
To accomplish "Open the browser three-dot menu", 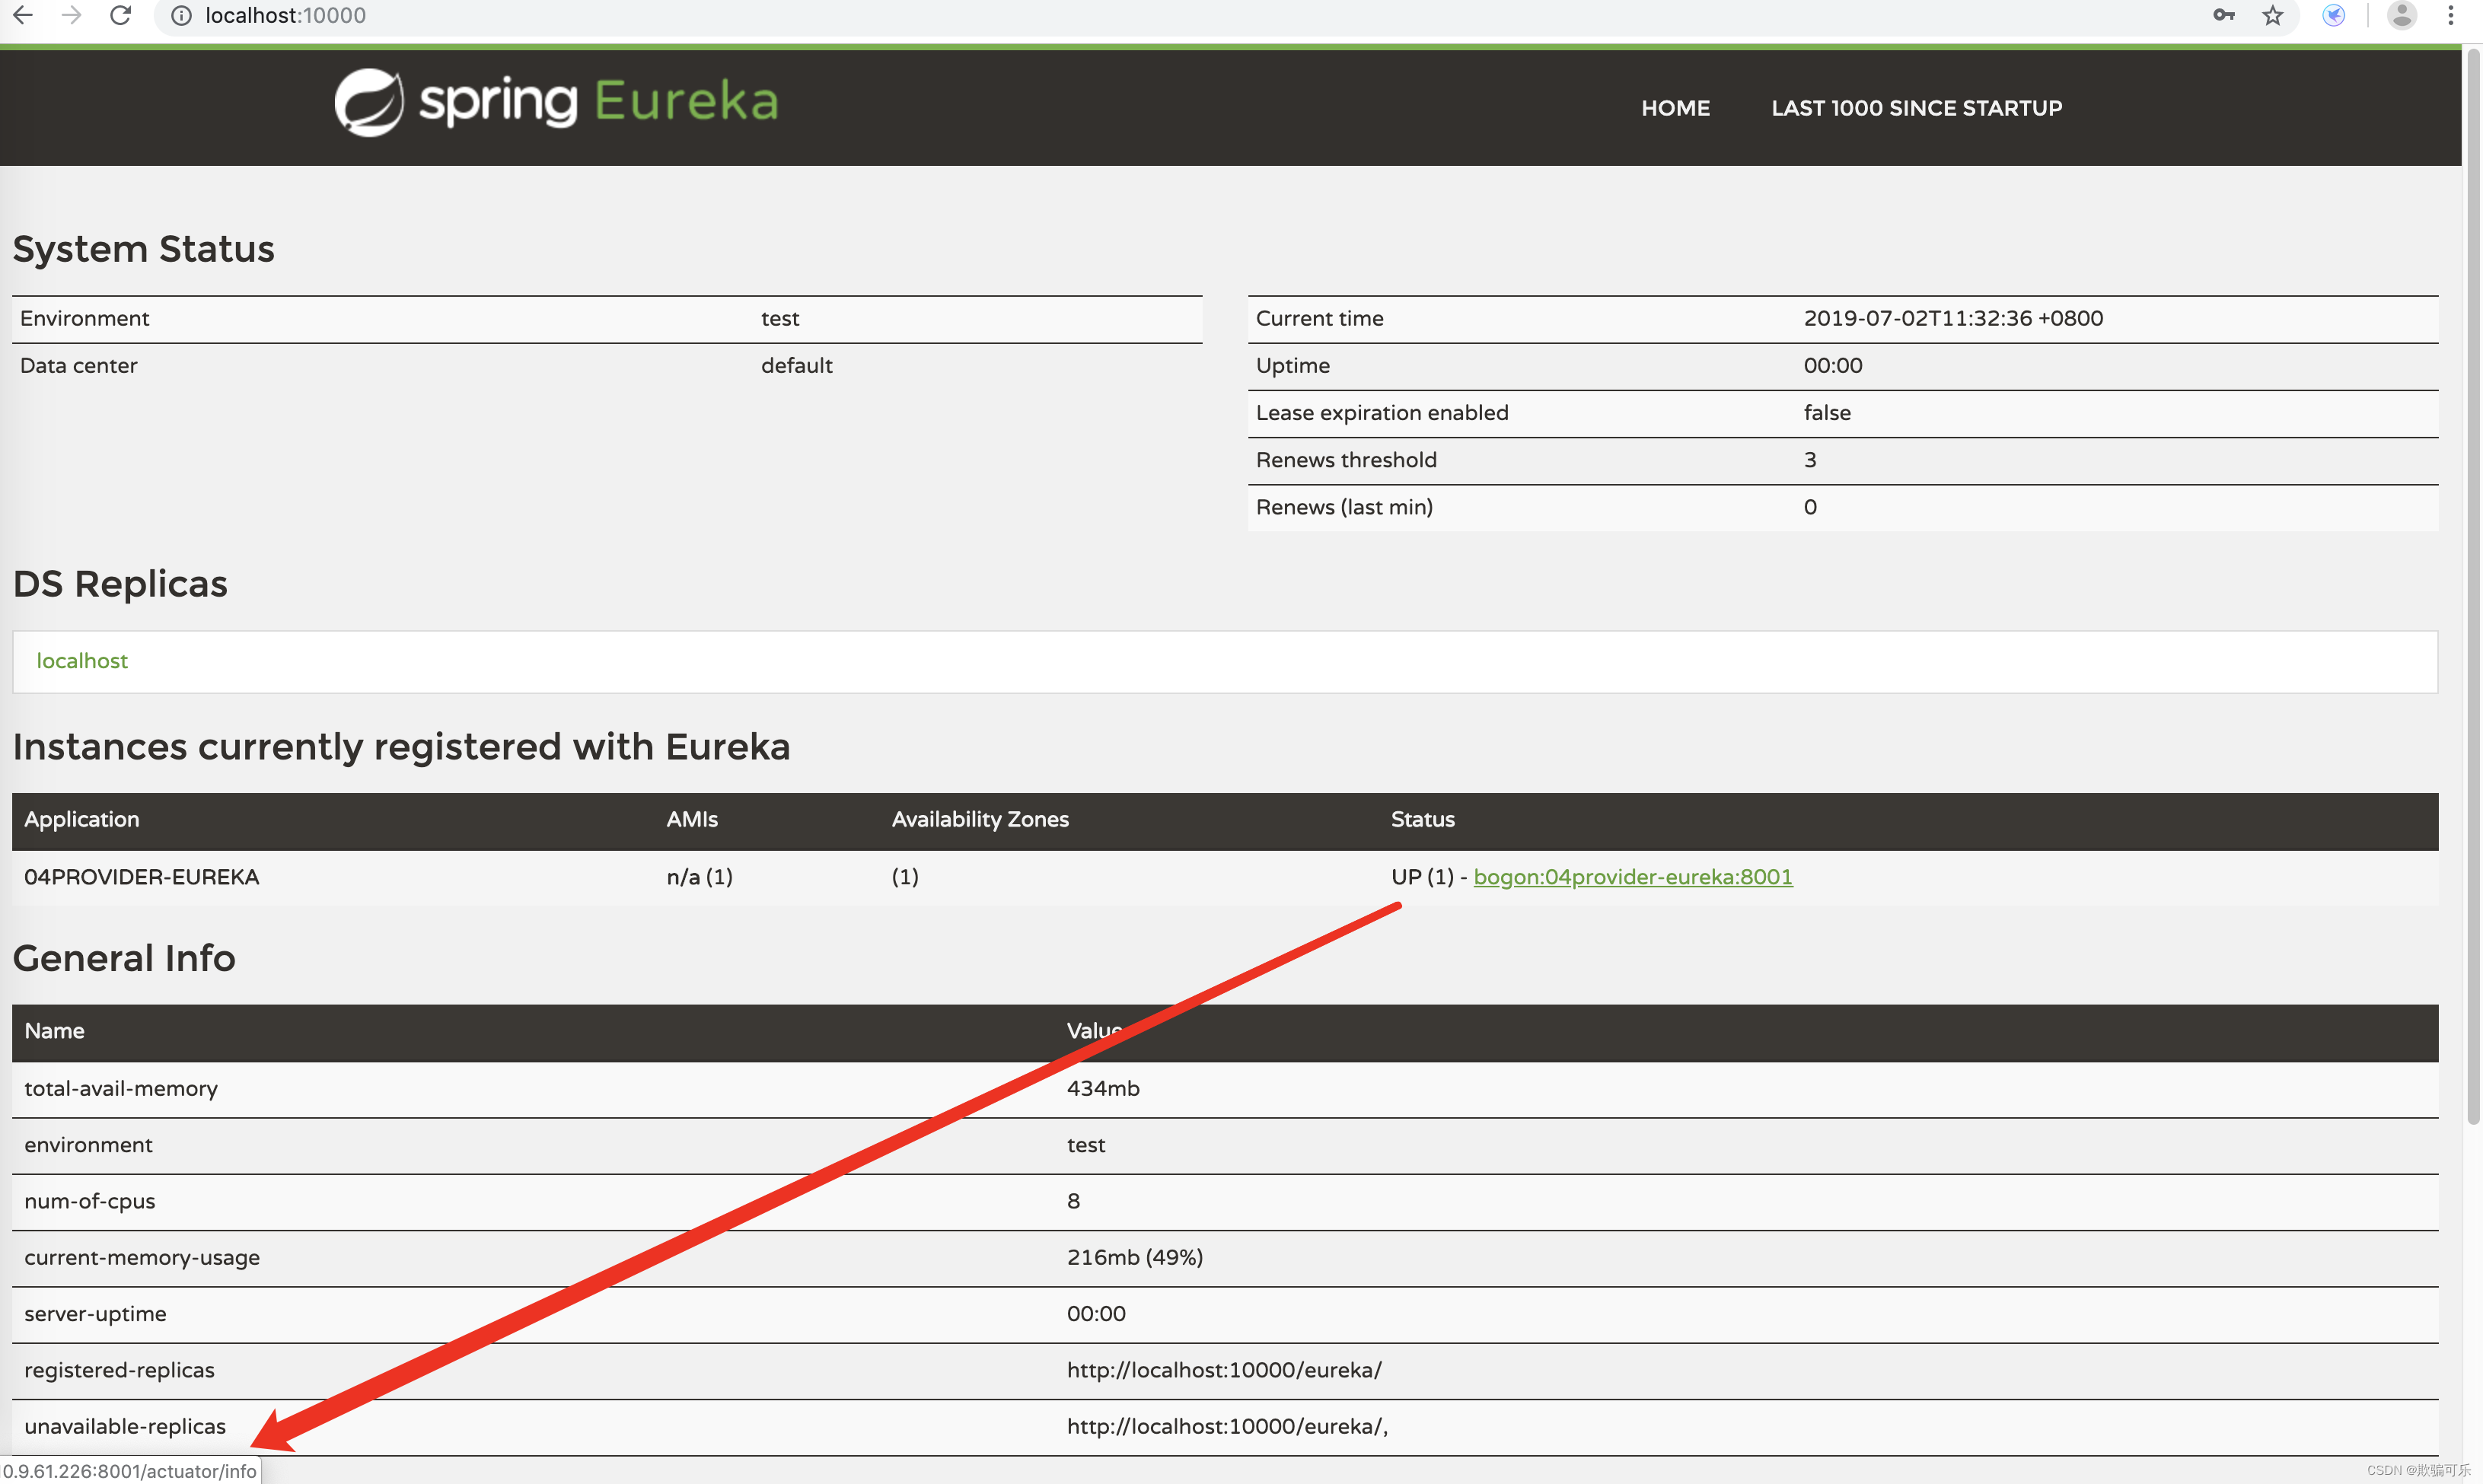I will point(2451,15).
